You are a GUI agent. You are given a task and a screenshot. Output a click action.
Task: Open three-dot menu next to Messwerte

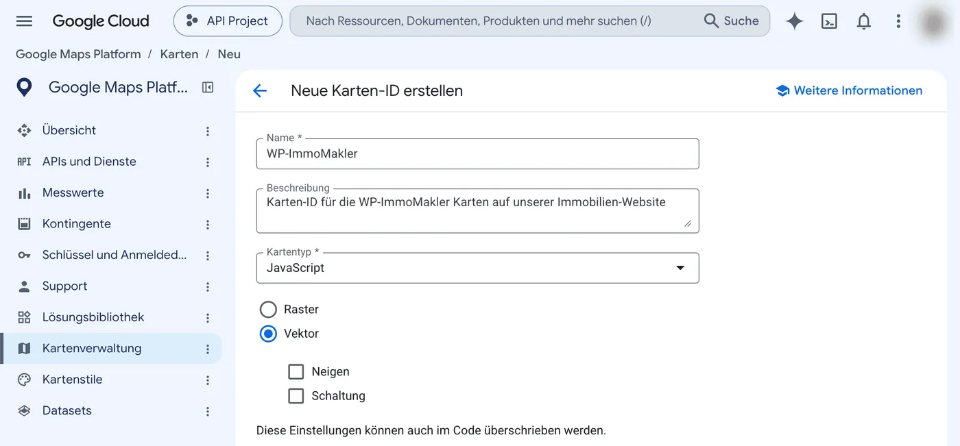pyautogui.click(x=208, y=193)
